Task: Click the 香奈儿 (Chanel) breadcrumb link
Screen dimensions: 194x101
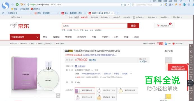Action: (x=45, y=44)
